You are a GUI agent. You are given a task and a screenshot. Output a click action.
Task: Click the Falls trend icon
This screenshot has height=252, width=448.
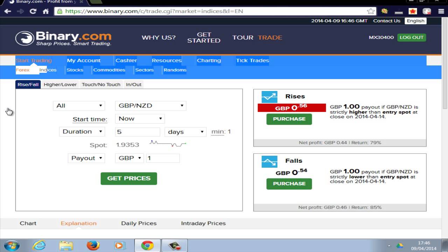[x=269, y=161]
